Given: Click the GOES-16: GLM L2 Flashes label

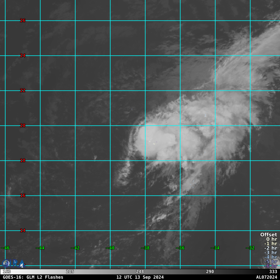Looking at the screenshot, I should [x=33, y=277].
